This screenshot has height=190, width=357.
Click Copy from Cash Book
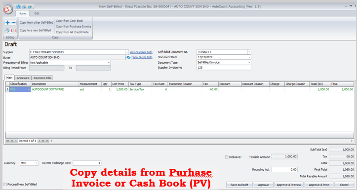tap(70, 21)
